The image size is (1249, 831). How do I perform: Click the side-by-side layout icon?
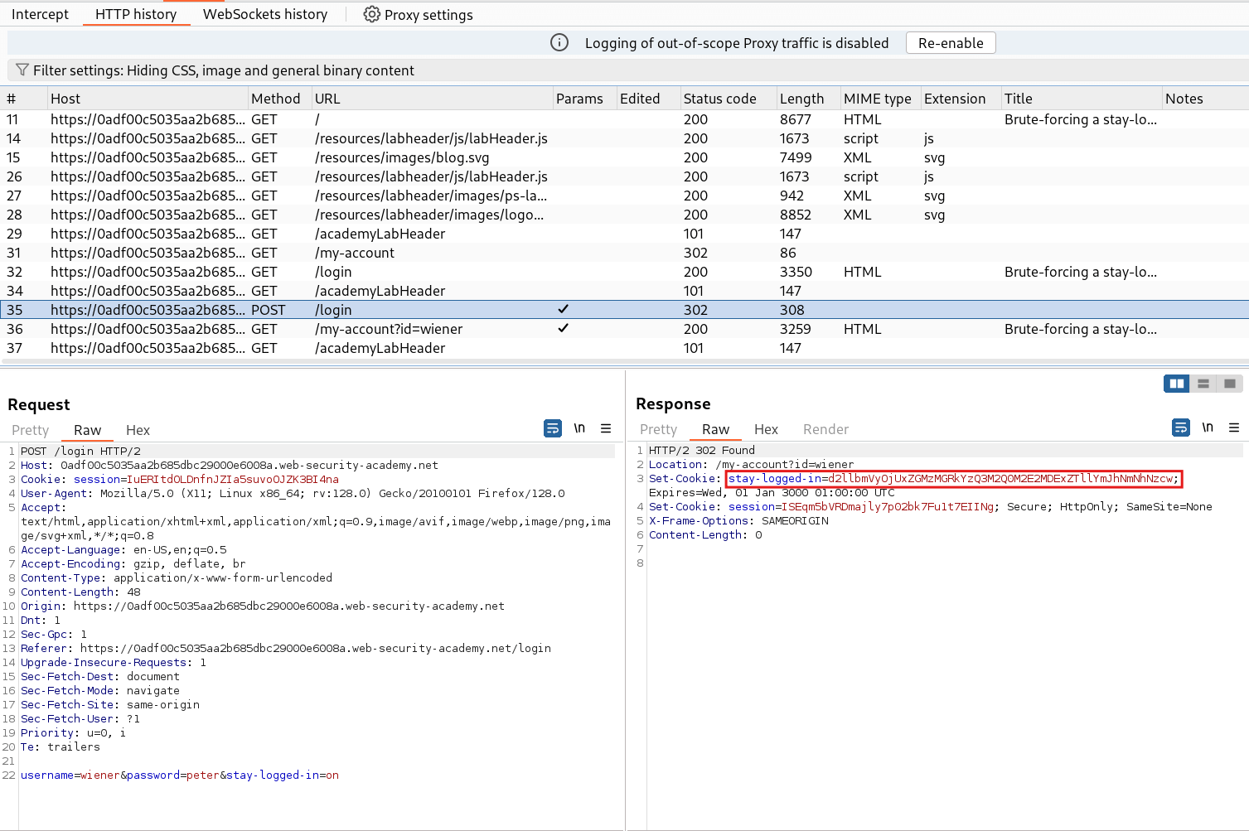(x=1176, y=384)
